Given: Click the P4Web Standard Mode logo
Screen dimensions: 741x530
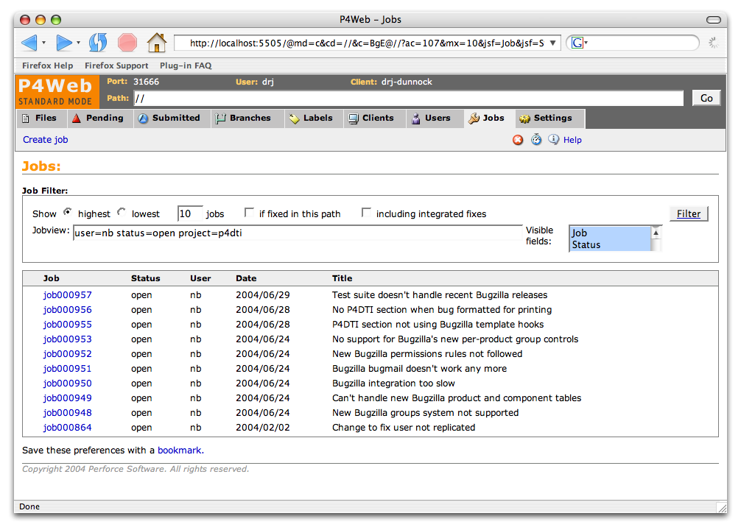Looking at the screenshot, I should pos(56,92).
